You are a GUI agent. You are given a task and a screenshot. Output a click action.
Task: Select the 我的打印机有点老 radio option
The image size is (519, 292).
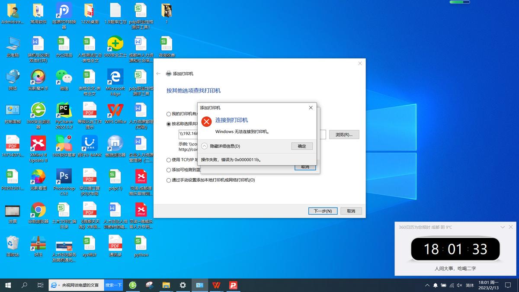pyautogui.click(x=169, y=114)
